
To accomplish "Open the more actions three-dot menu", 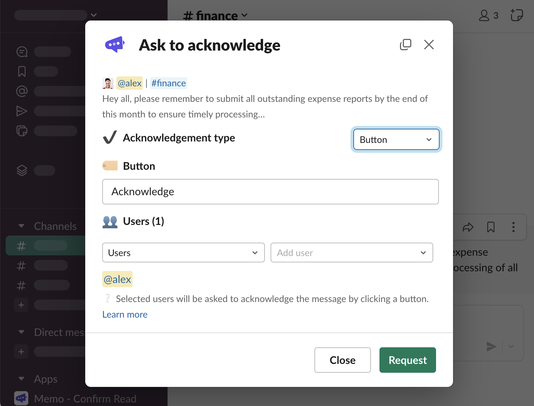I will (x=513, y=227).
